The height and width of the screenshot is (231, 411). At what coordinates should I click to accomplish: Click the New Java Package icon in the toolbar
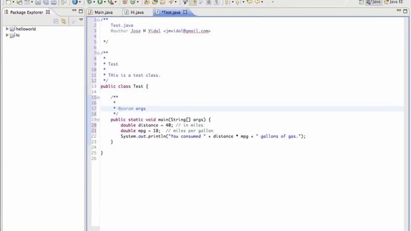coord(125,2)
